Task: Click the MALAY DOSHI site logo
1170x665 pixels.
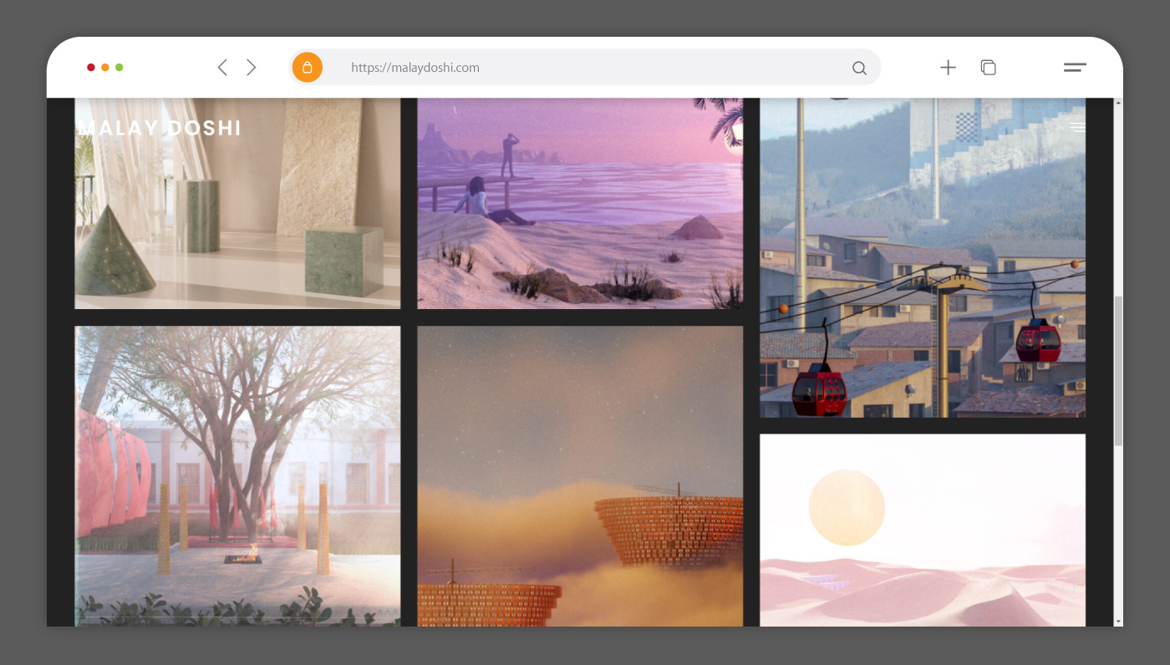Action: click(x=159, y=128)
